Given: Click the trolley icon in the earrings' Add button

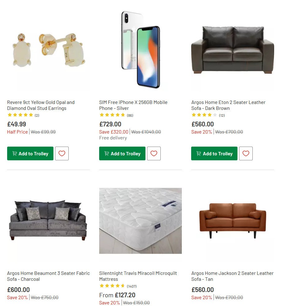Looking at the screenshot, I should click(14, 153).
